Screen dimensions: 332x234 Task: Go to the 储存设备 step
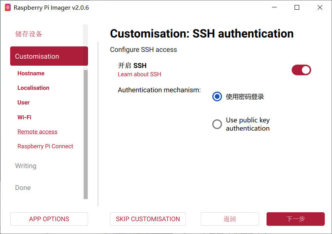click(28, 34)
